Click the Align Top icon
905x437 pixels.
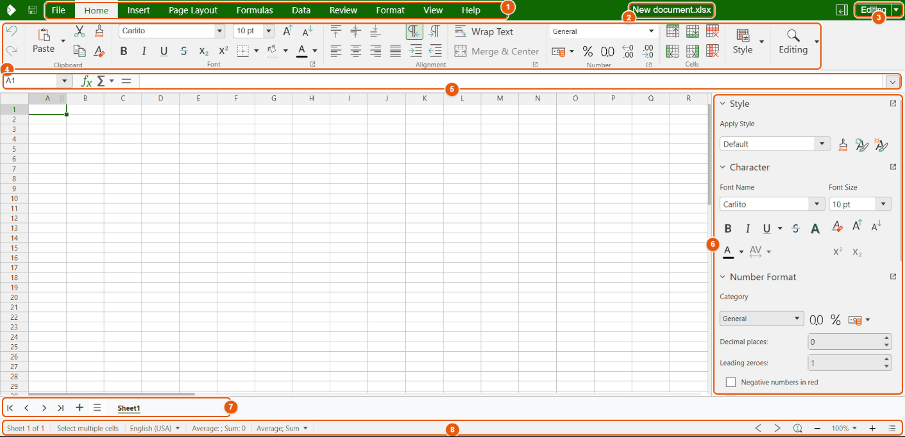point(336,31)
